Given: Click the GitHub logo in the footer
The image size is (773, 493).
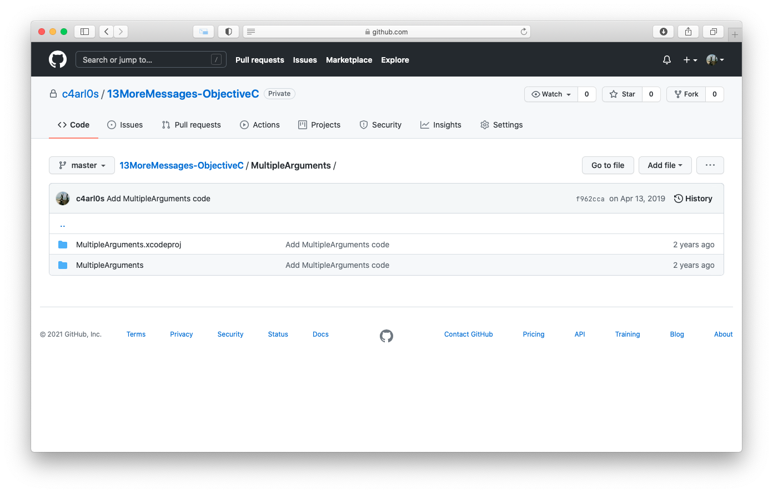Looking at the screenshot, I should 386,336.
